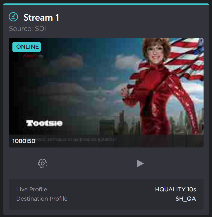Select the Stream 1 title

point(42,17)
